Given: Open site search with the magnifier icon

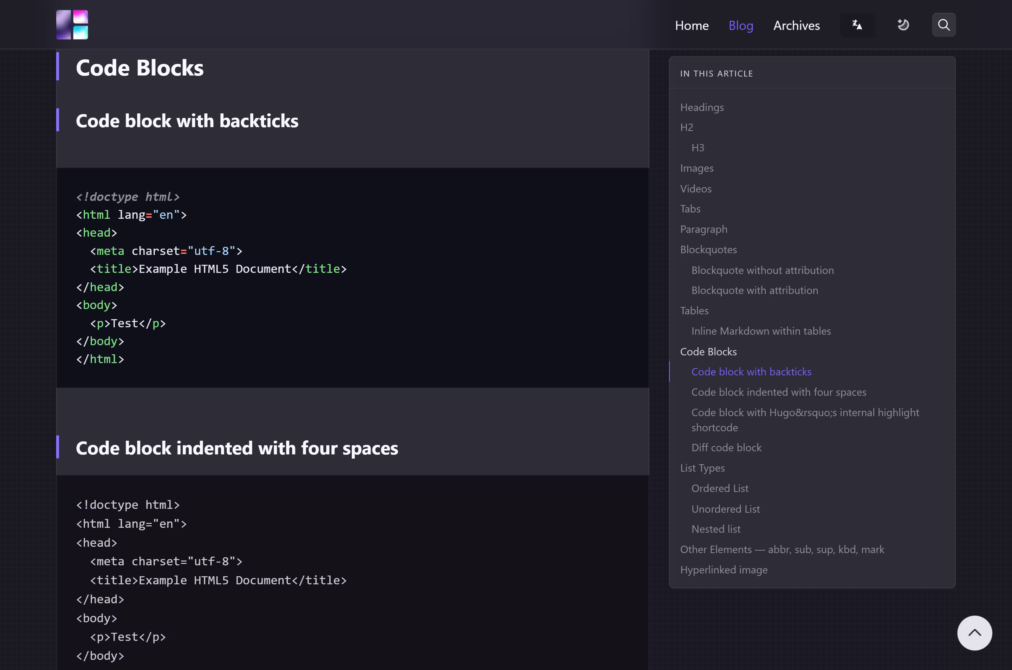Looking at the screenshot, I should point(943,25).
